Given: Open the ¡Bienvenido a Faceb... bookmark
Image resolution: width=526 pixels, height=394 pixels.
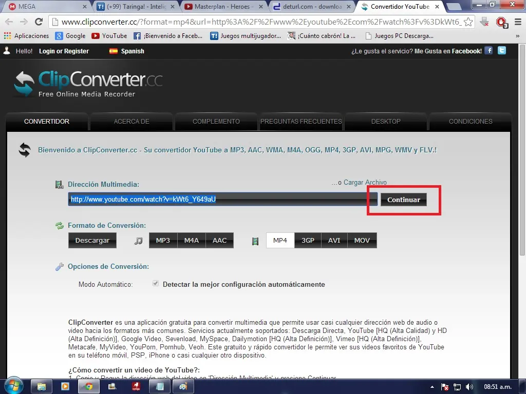Looking at the screenshot, I should coord(168,35).
